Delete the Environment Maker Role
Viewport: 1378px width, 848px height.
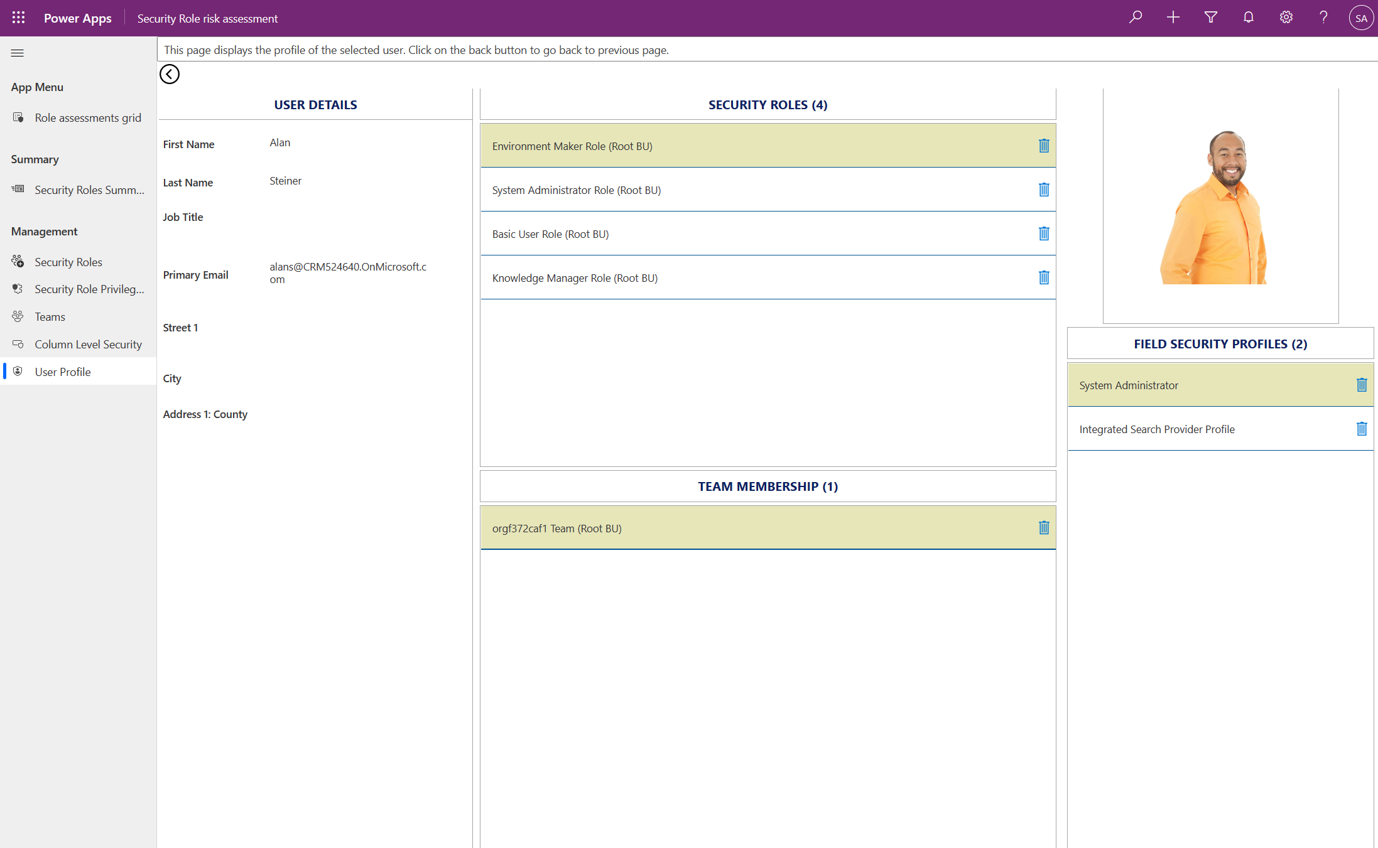click(x=1044, y=146)
